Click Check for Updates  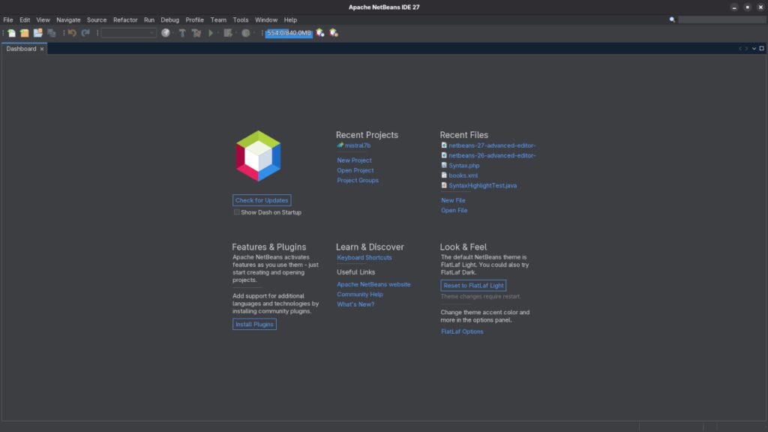(261, 200)
